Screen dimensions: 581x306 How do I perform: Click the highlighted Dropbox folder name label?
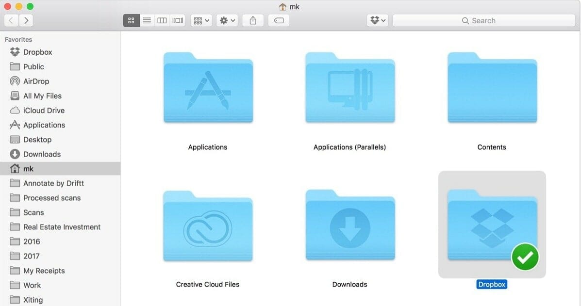(492, 284)
